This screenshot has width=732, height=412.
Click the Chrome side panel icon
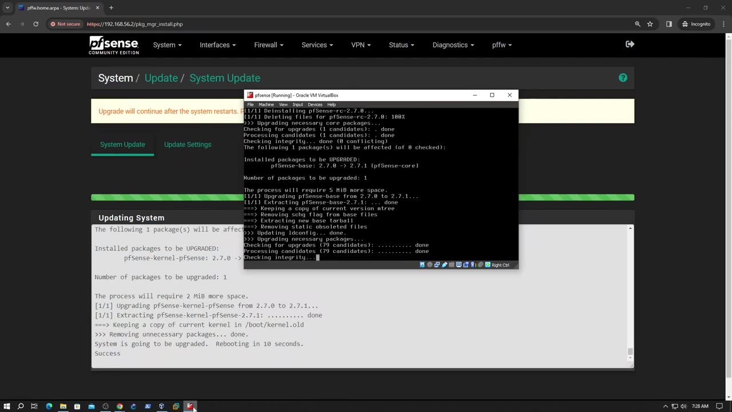669,24
